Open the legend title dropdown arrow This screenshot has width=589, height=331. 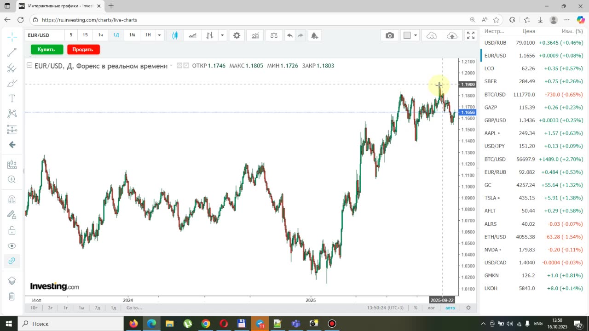pyautogui.click(x=171, y=66)
